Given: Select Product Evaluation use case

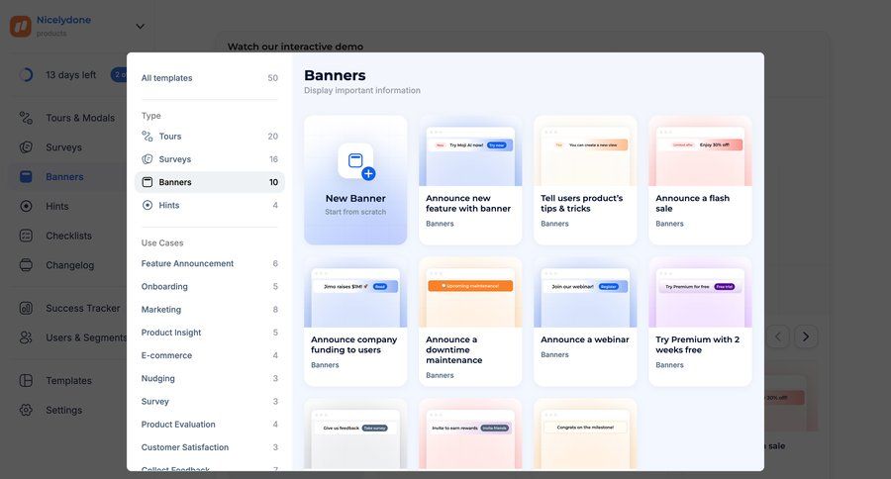Looking at the screenshot, I should coord(210,425).
